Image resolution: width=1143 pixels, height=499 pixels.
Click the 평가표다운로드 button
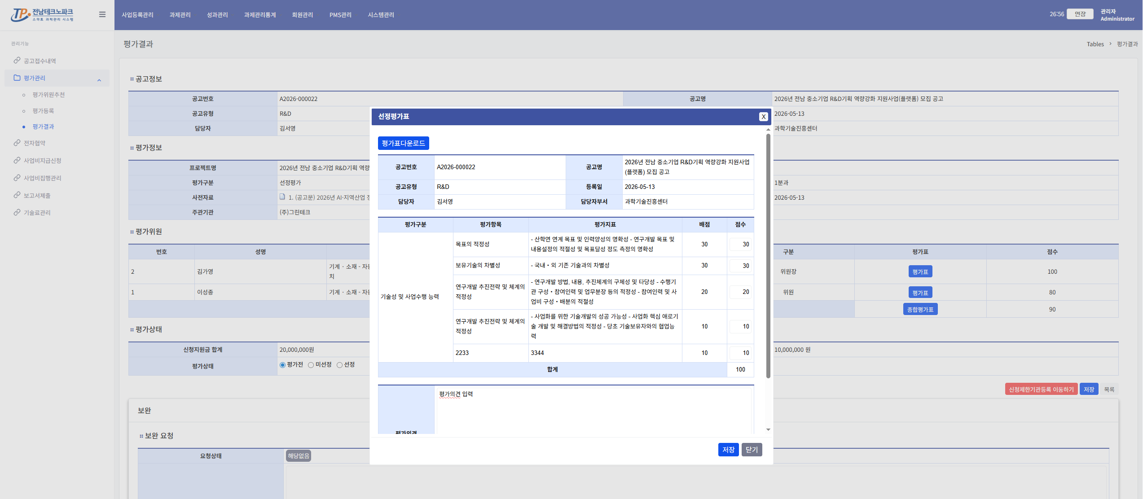[x=403, y=143]
